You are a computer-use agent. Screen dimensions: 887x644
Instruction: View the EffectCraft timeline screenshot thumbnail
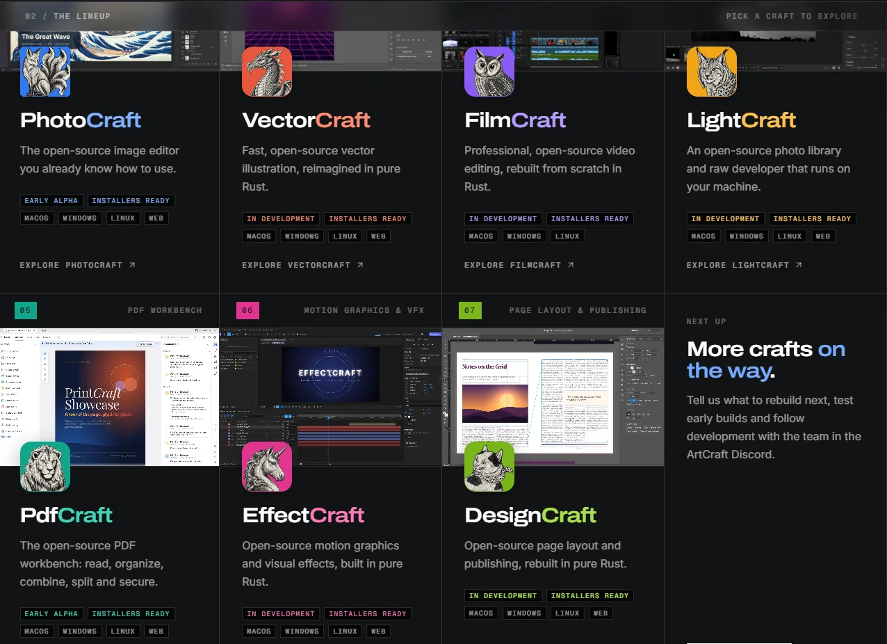[330, 396]
